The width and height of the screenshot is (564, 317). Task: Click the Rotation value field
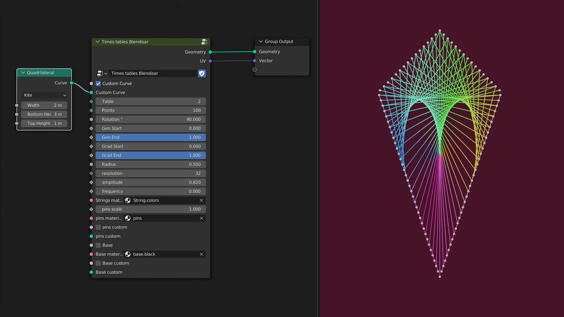pos(151,120)
